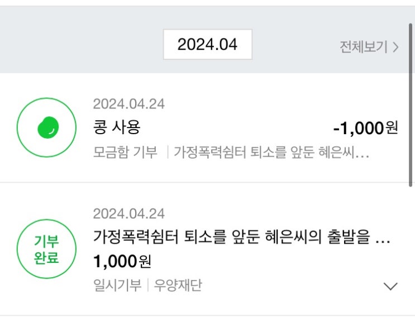Click the 모금함 기부 label
Image resolution: width=415 pixels, height=336 pixels.
point(126,152)
